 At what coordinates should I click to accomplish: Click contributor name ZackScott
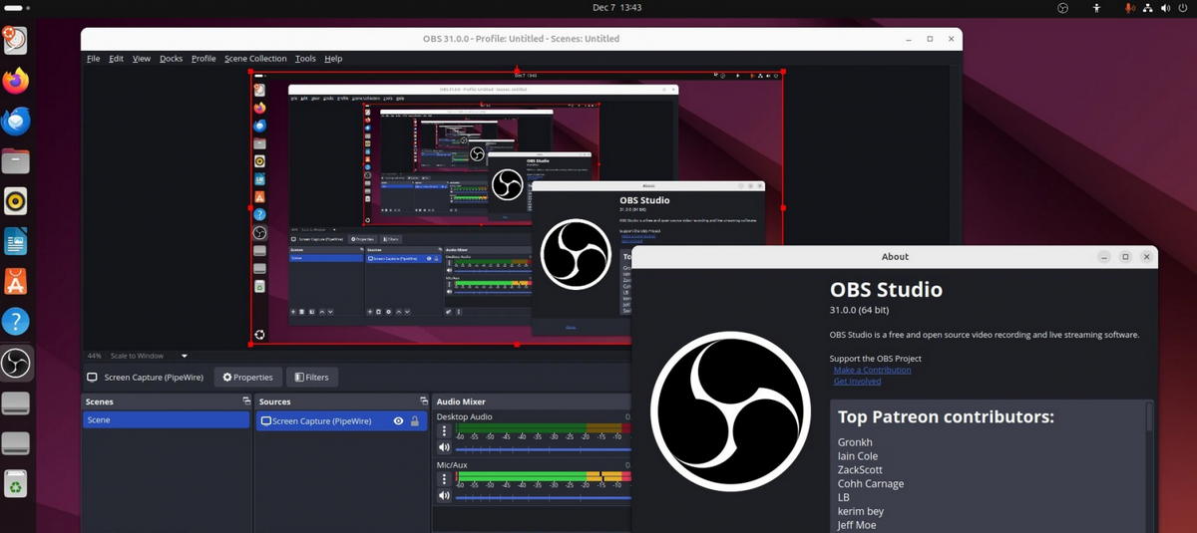click(x=860, y=470)
